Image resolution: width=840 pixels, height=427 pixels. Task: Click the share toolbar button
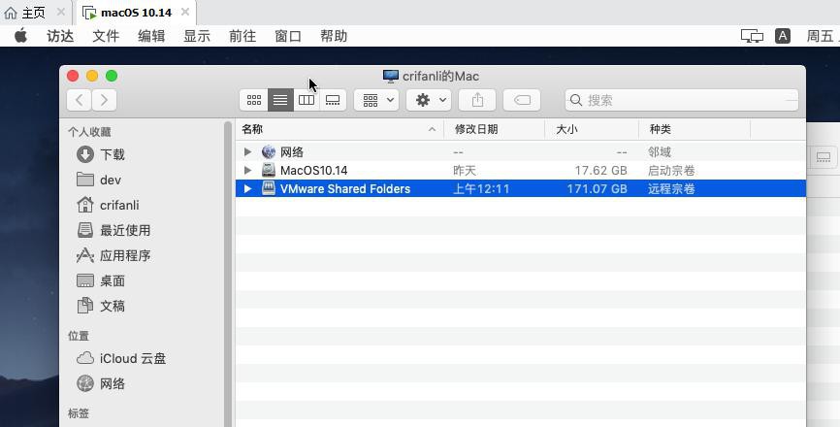tap(477, 100)
